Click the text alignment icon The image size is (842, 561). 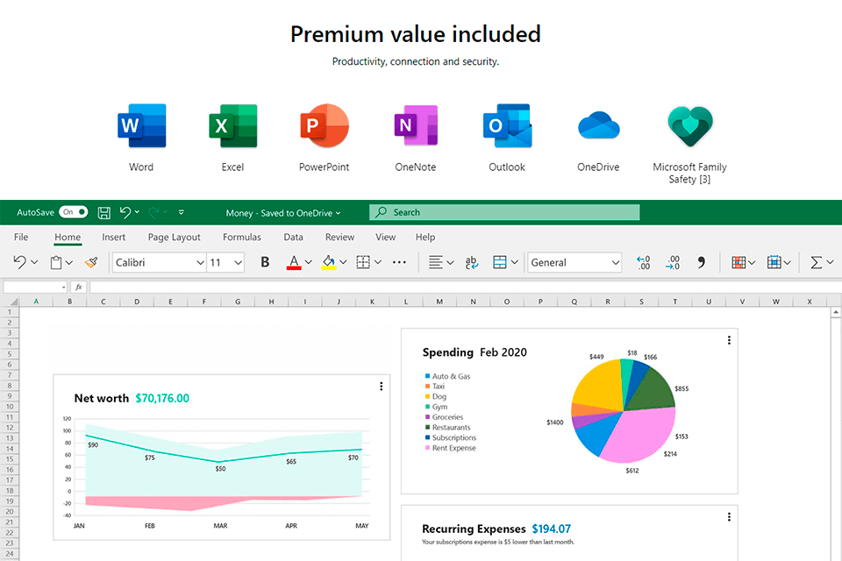click(436, 262)
